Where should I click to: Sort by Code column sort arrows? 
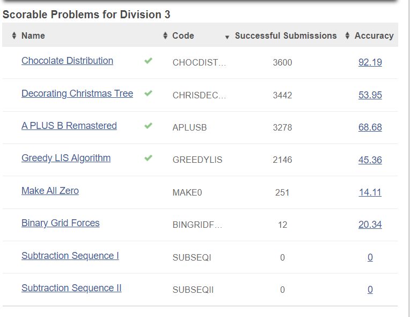coord(165,36)
